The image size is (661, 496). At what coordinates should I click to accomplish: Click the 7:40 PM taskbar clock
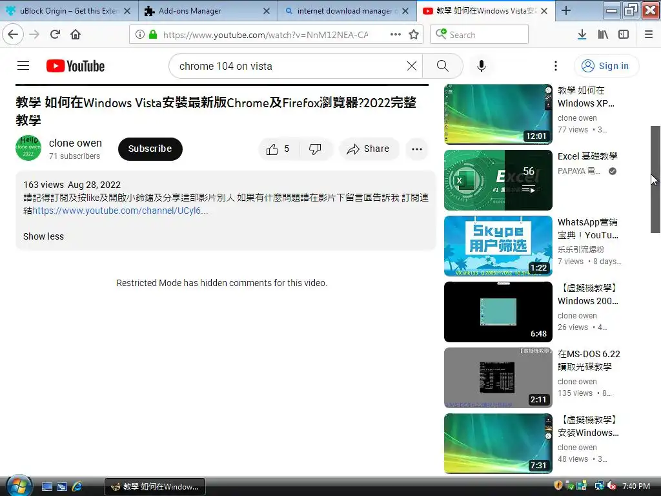point(636,486)
